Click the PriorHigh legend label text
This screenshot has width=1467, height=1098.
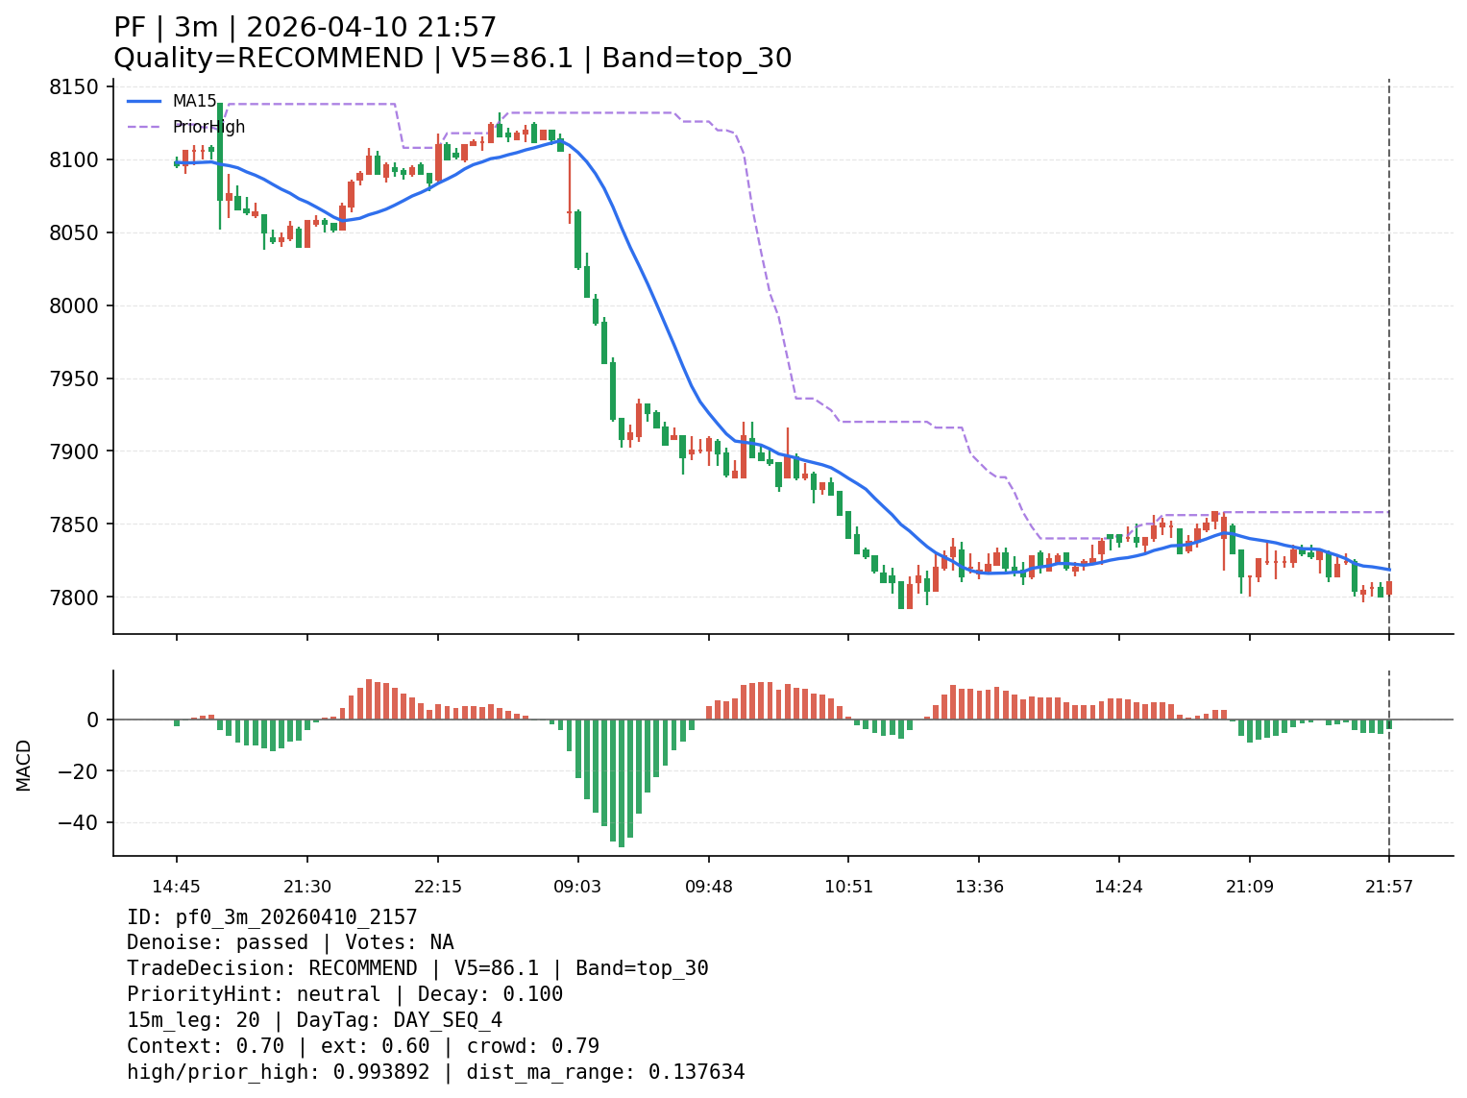pos(208,127)
